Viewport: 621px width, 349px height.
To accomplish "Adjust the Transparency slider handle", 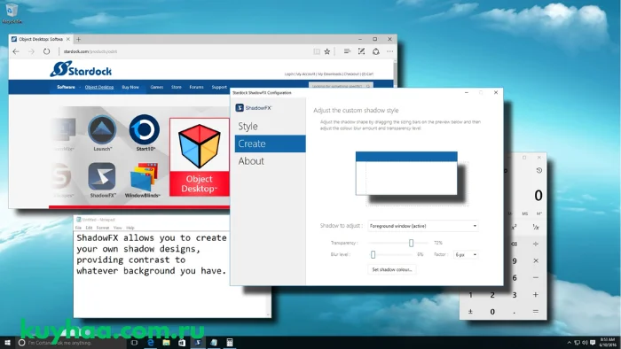I will pos(411,243).
